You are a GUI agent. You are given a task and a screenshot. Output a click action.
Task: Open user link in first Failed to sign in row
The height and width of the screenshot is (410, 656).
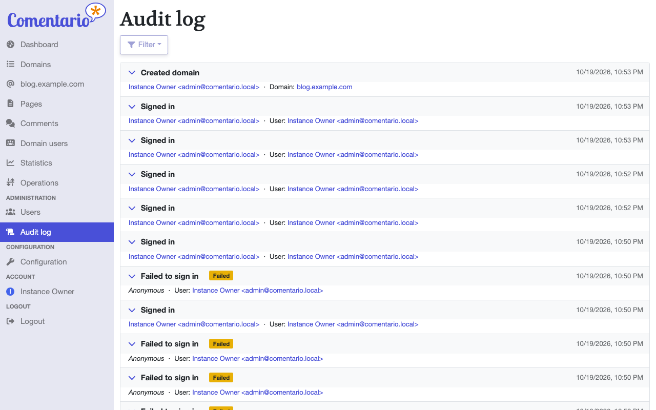[x=257, y=291]
